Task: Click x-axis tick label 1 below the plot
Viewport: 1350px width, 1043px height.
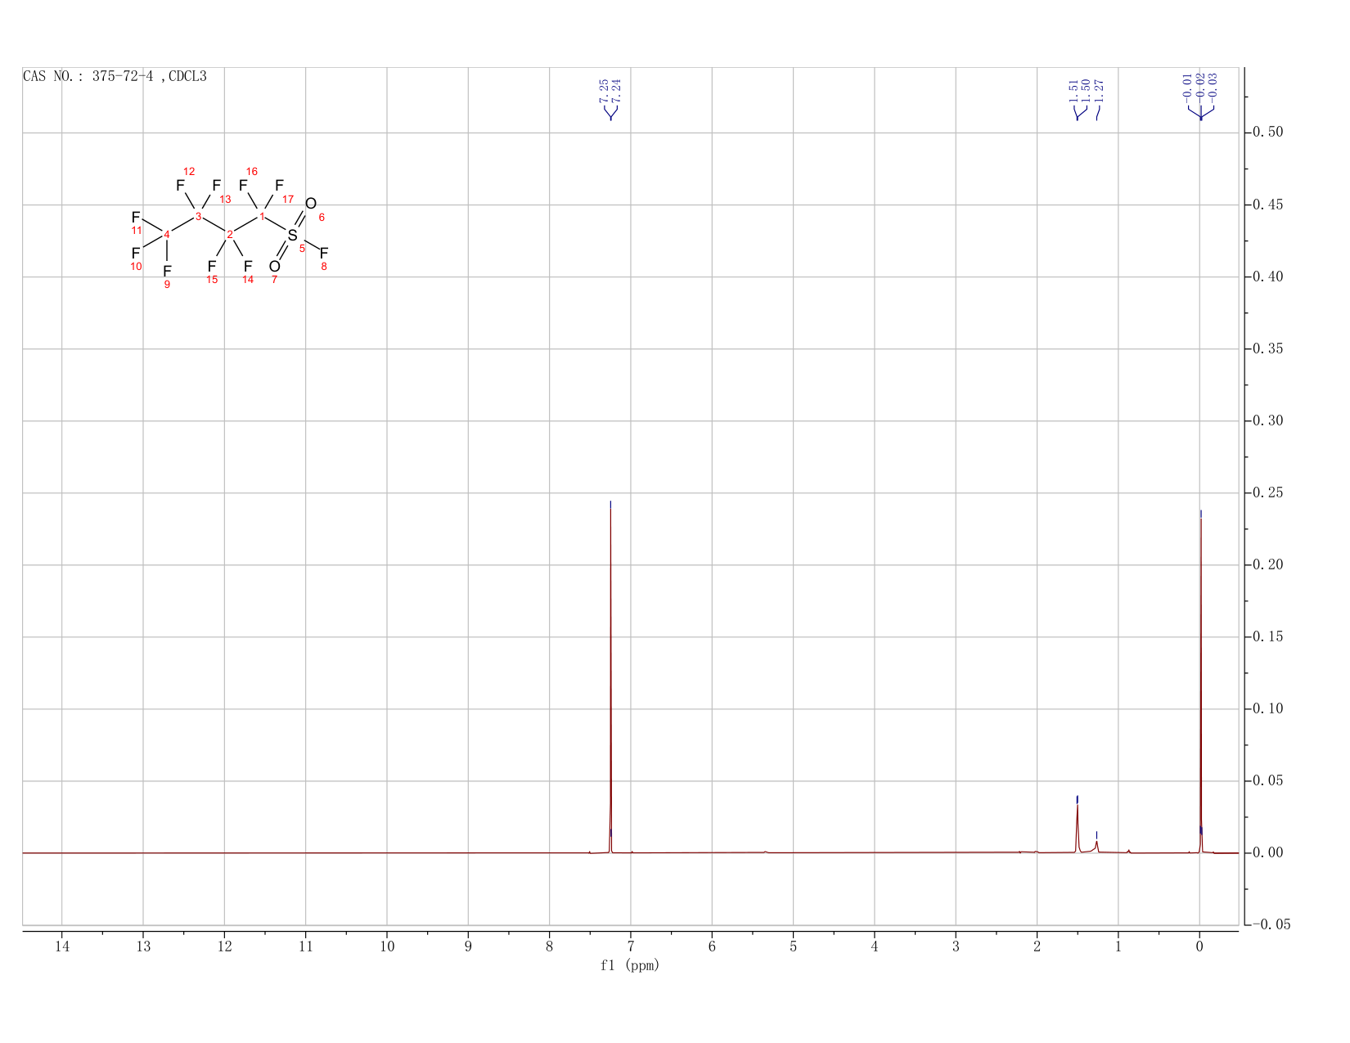Action: tap(1118, 946)
